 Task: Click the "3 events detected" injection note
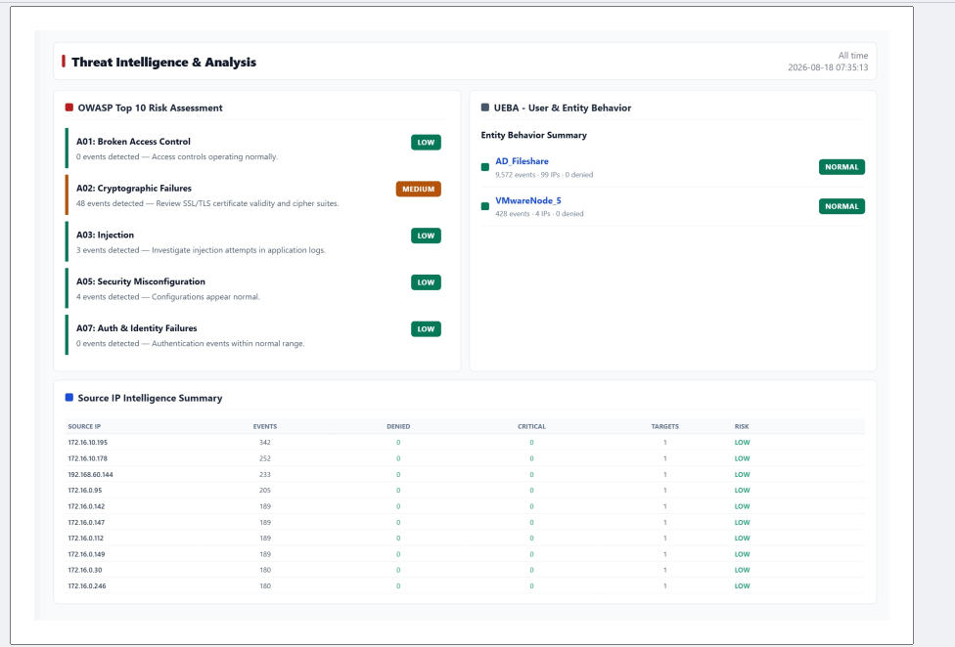(201, 250)
